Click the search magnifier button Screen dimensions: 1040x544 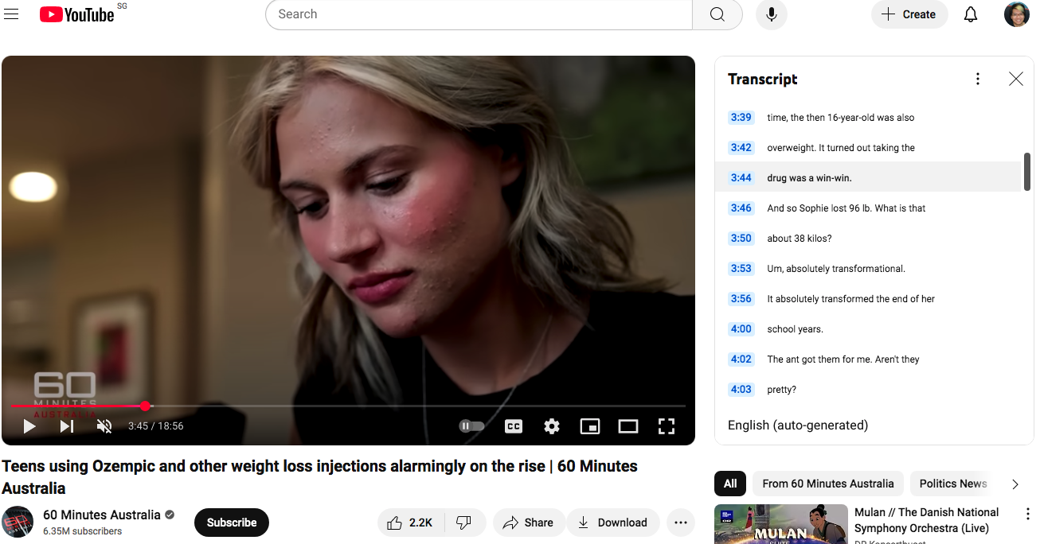[x=717, y=14]
